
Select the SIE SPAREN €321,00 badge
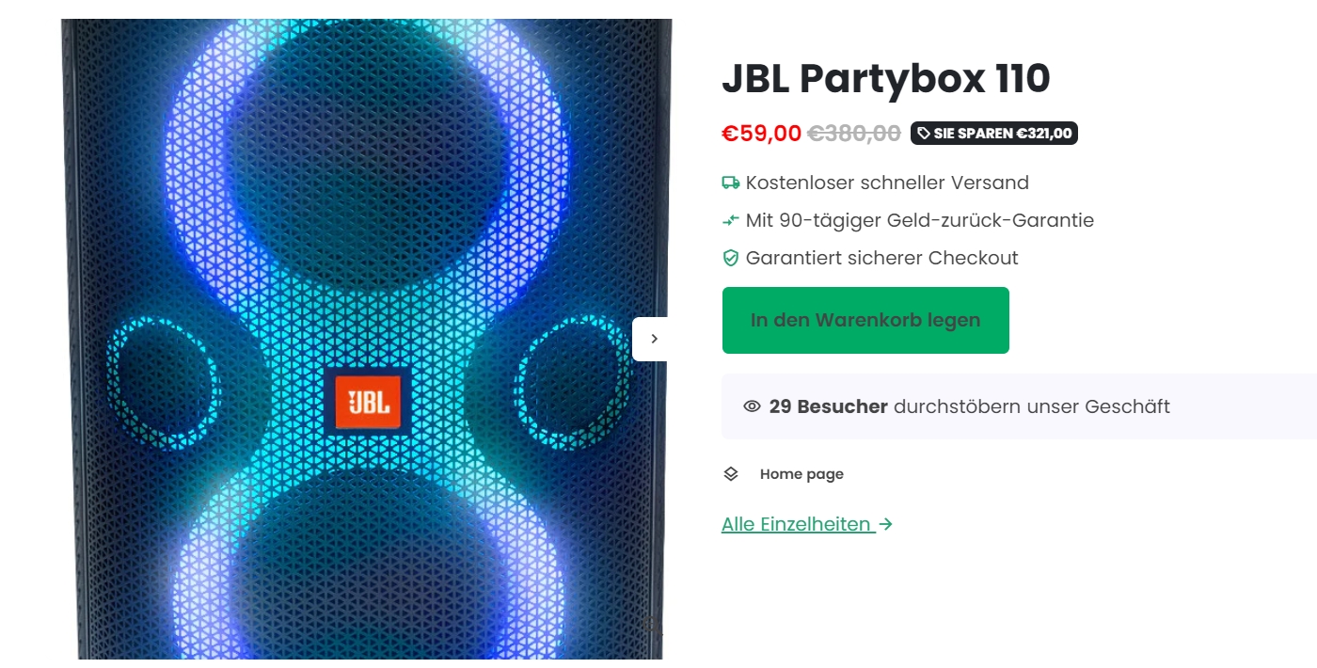pyautogui.click(x=994, y=134)
